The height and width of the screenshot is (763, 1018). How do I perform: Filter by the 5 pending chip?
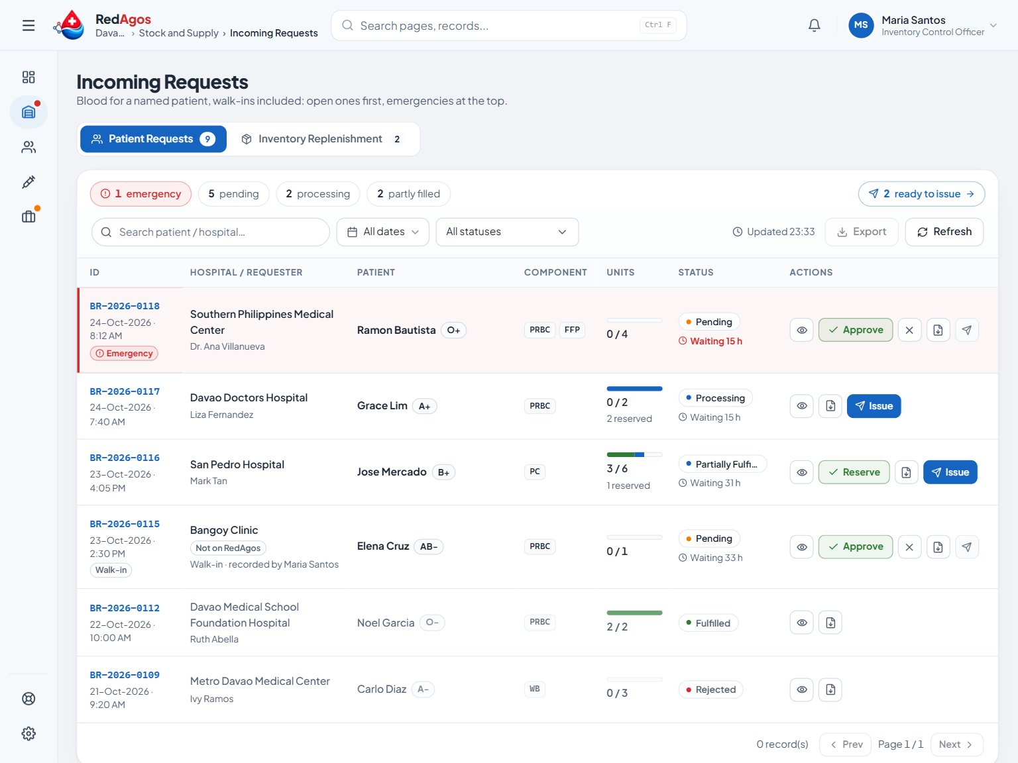point(233,194)
